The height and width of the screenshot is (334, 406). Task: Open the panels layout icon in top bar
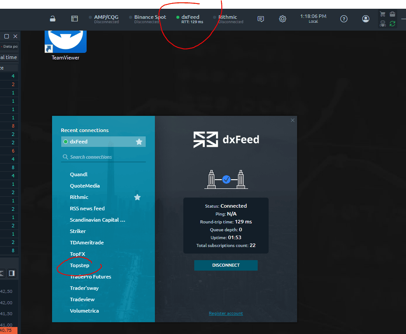74,19
